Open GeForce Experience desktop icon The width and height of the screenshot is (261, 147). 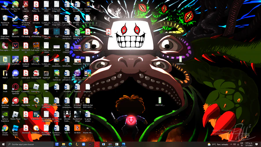[x=5, y=117]
